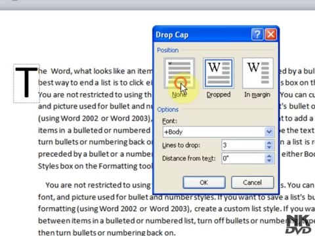Choose the Dropped position option

[219, 73]
